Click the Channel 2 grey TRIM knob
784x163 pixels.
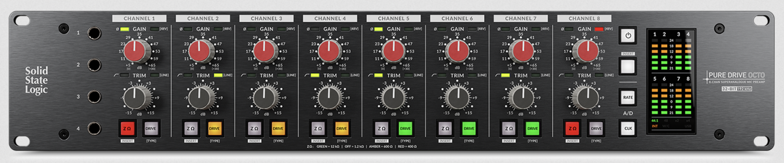(x=199, y=98)
